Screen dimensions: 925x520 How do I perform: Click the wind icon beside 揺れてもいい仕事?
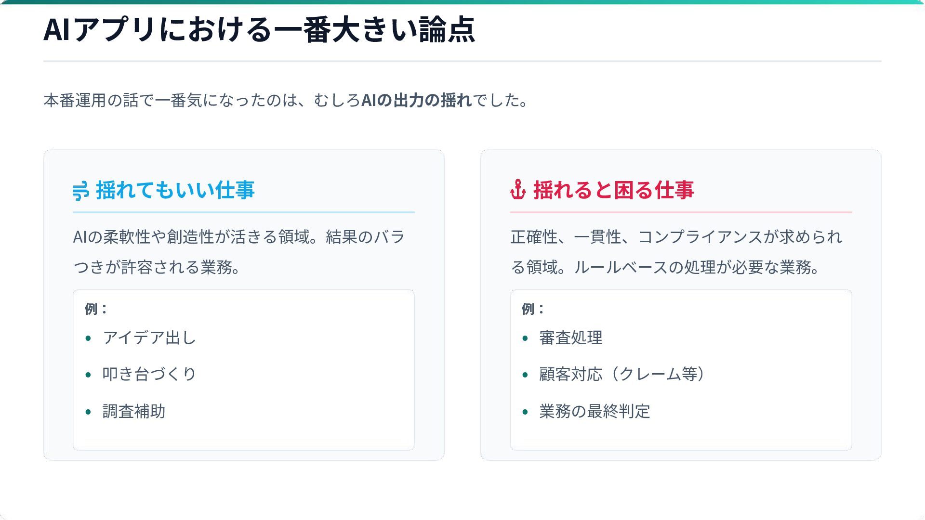point(81,191)
